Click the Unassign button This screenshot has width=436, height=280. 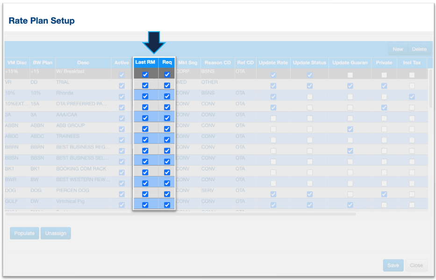[56, 233]
